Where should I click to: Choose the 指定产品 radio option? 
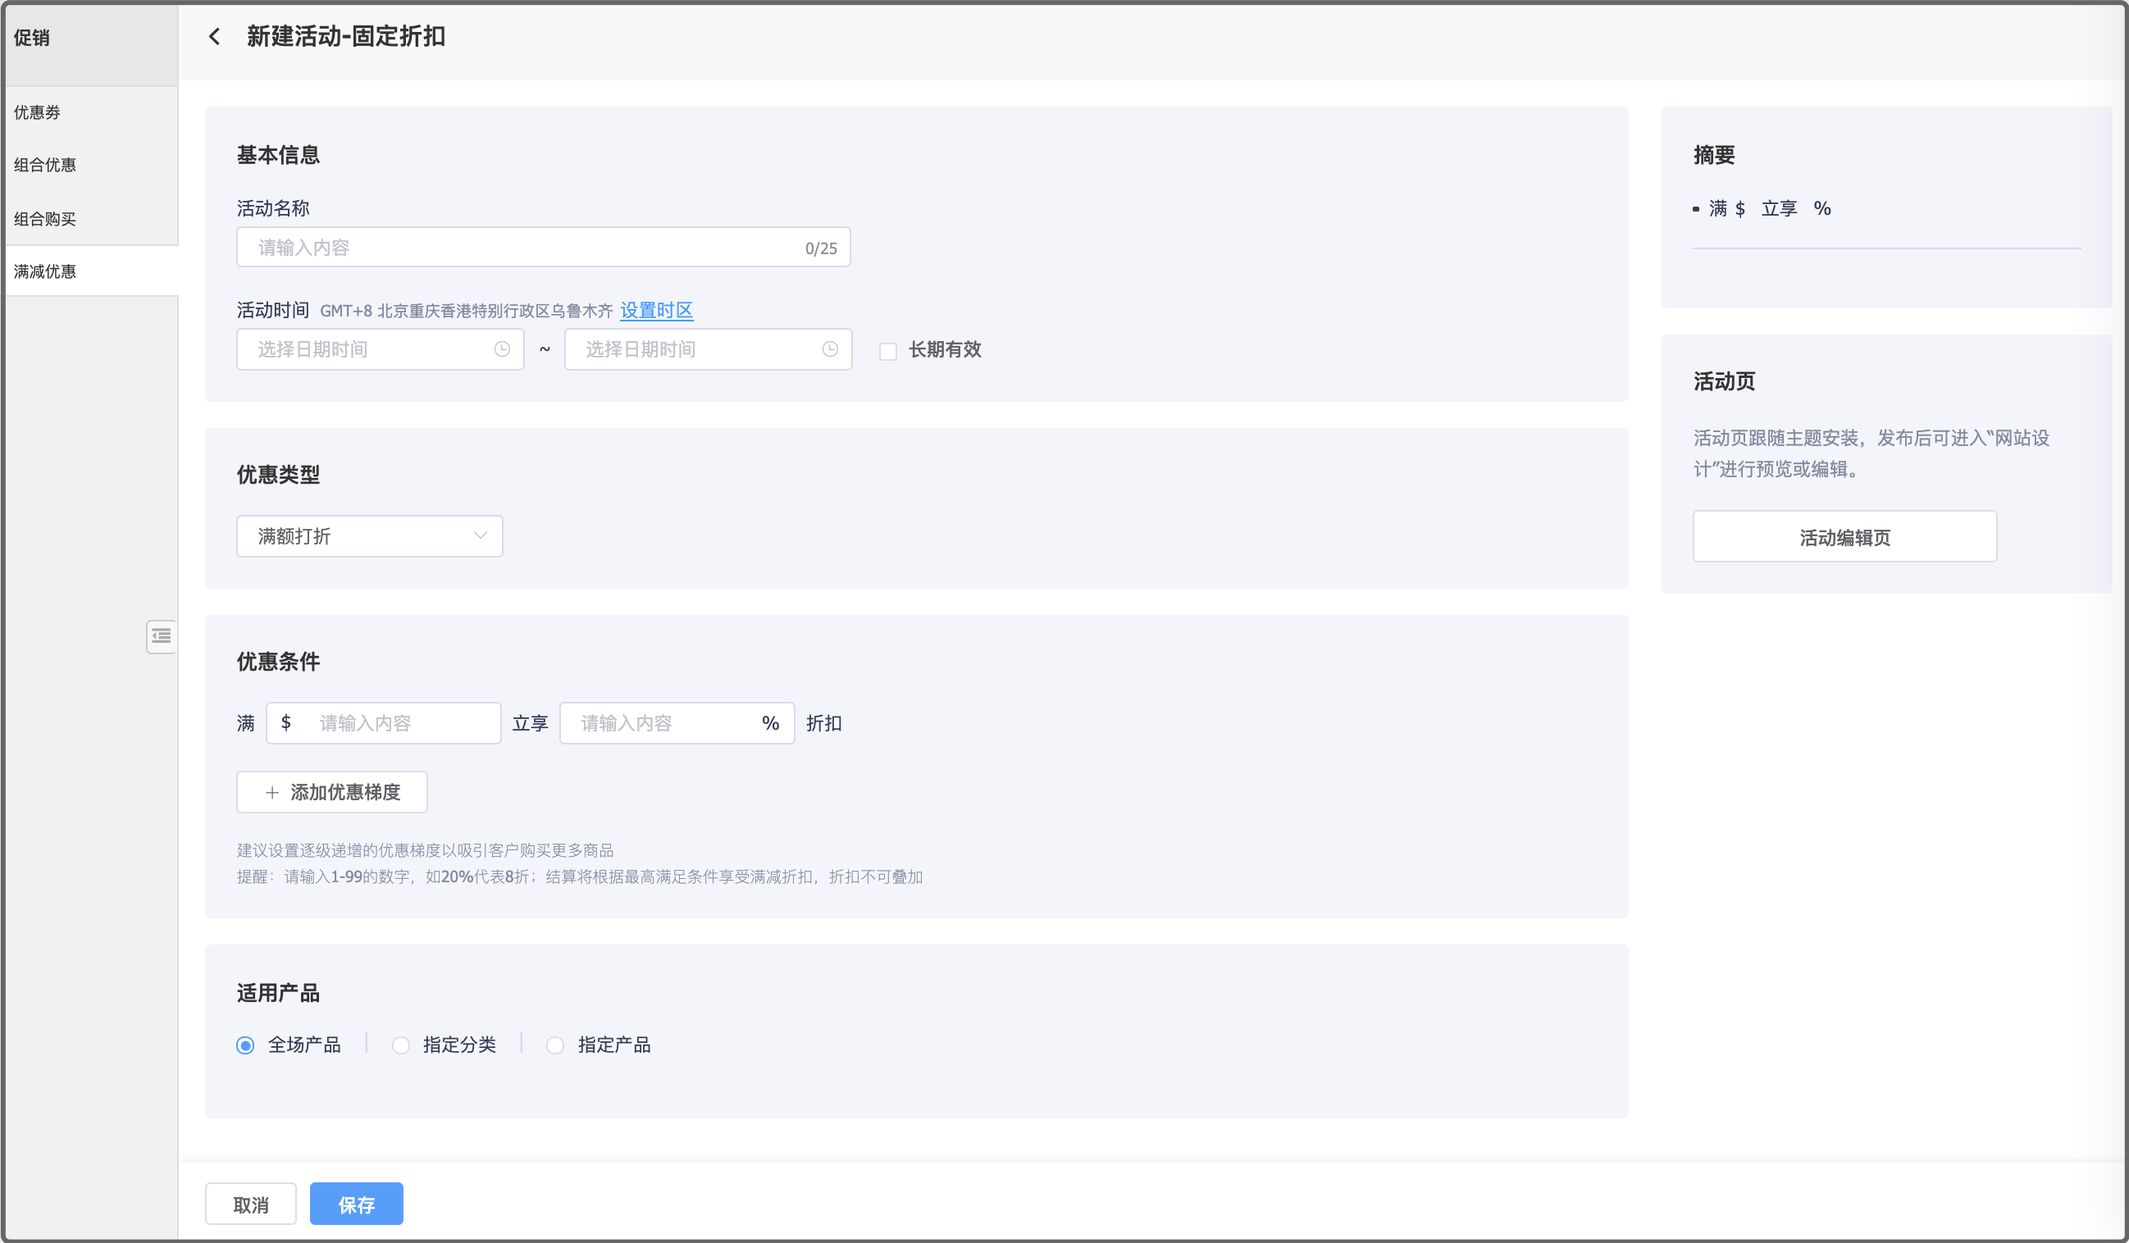click(x=555, y=1045)
